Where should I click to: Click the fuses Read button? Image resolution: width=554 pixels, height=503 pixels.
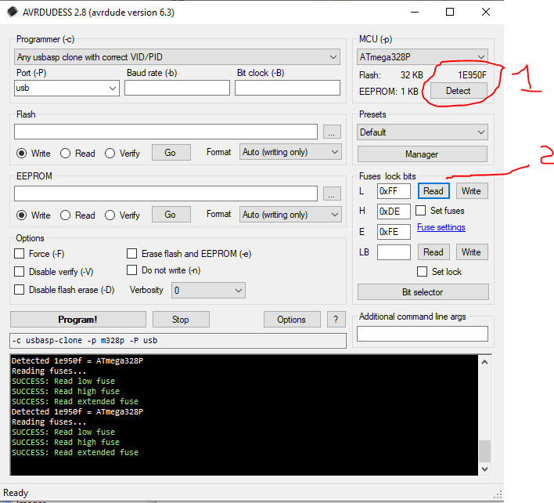click(x=433, y=191)
